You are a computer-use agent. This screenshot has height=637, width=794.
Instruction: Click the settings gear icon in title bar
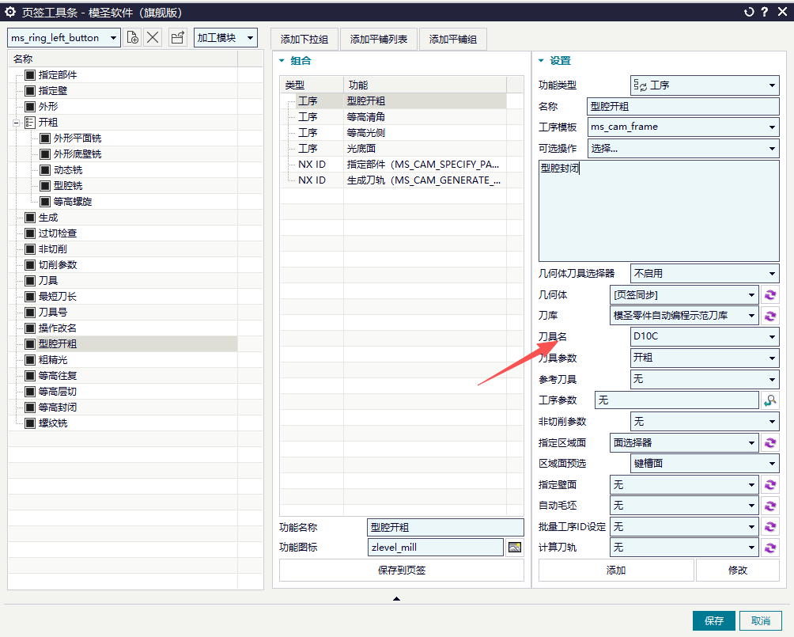tap(10, 12)
